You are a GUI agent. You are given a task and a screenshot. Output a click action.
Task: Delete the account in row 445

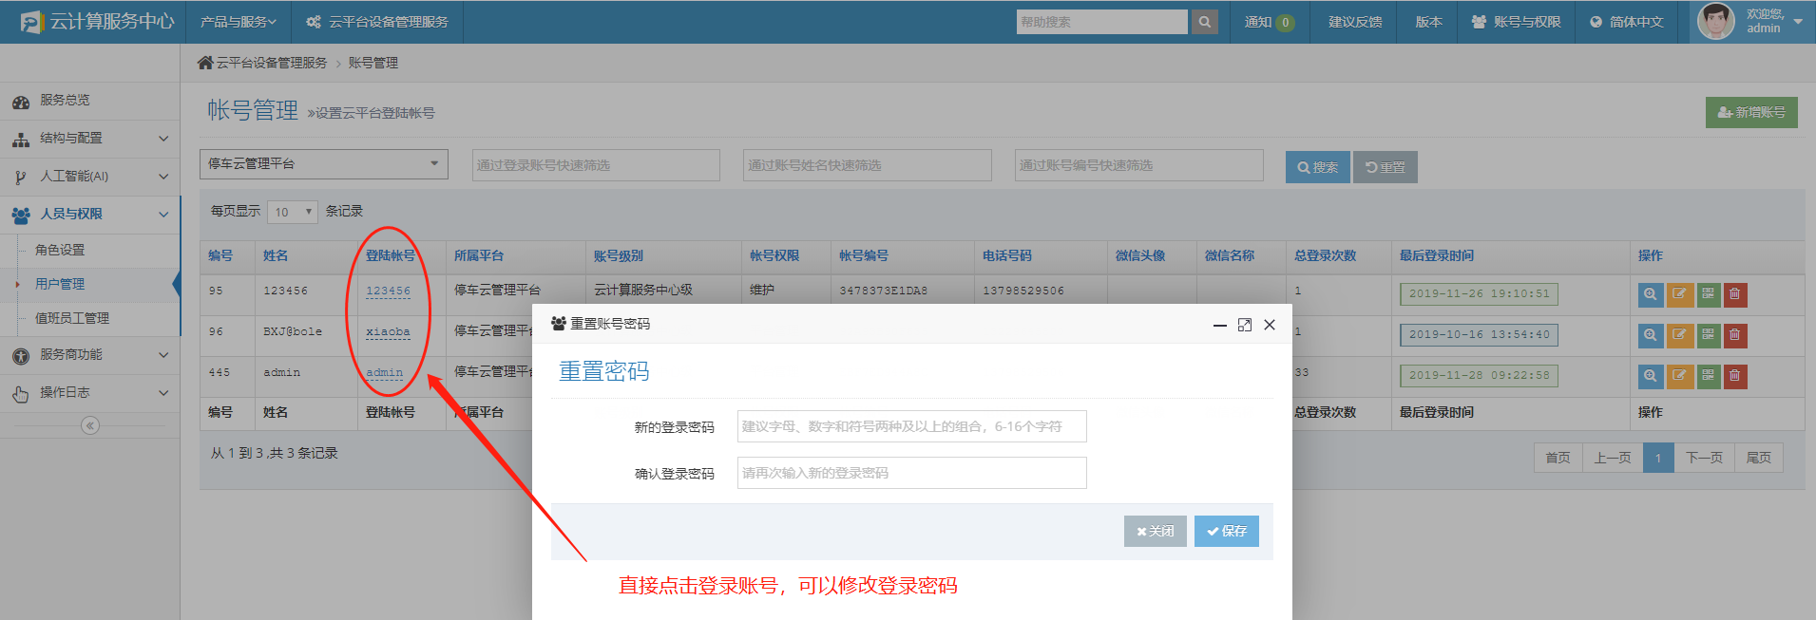pos(1735,376)
